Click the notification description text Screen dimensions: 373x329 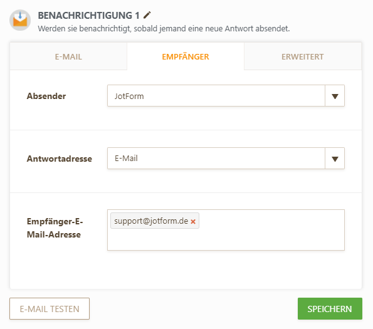[164, 29]
